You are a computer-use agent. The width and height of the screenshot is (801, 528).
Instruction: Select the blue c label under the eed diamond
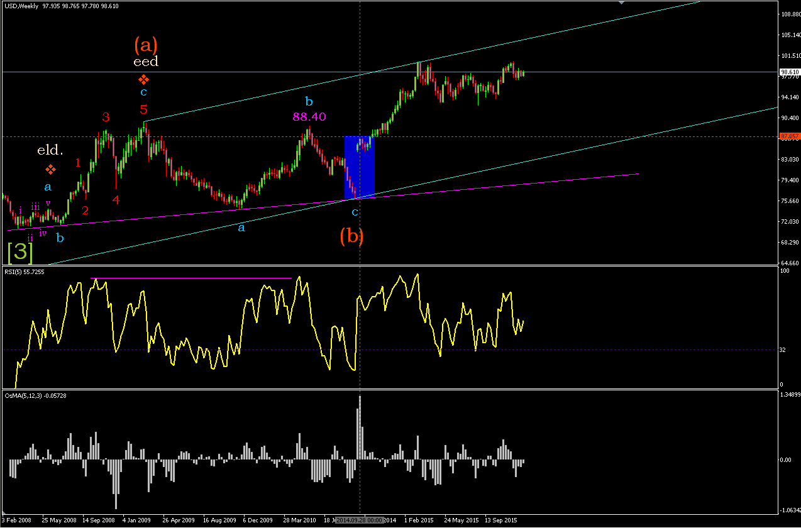tap(143, 92)
